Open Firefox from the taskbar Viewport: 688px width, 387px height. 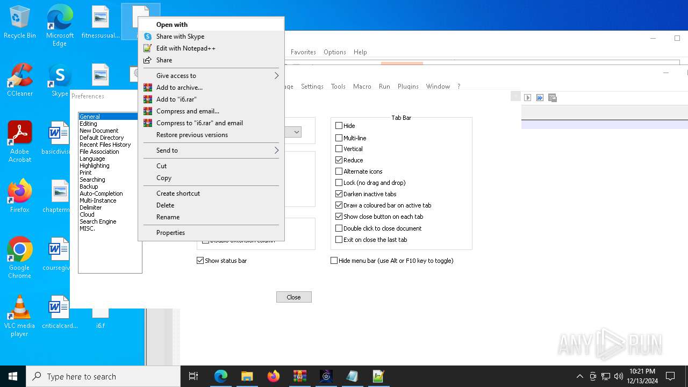273,376
